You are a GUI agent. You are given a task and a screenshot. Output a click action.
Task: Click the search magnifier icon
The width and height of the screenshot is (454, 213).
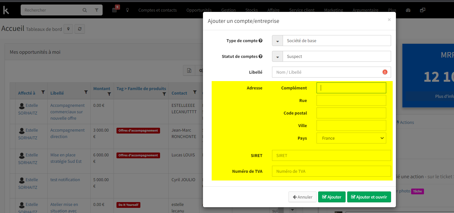85,10
